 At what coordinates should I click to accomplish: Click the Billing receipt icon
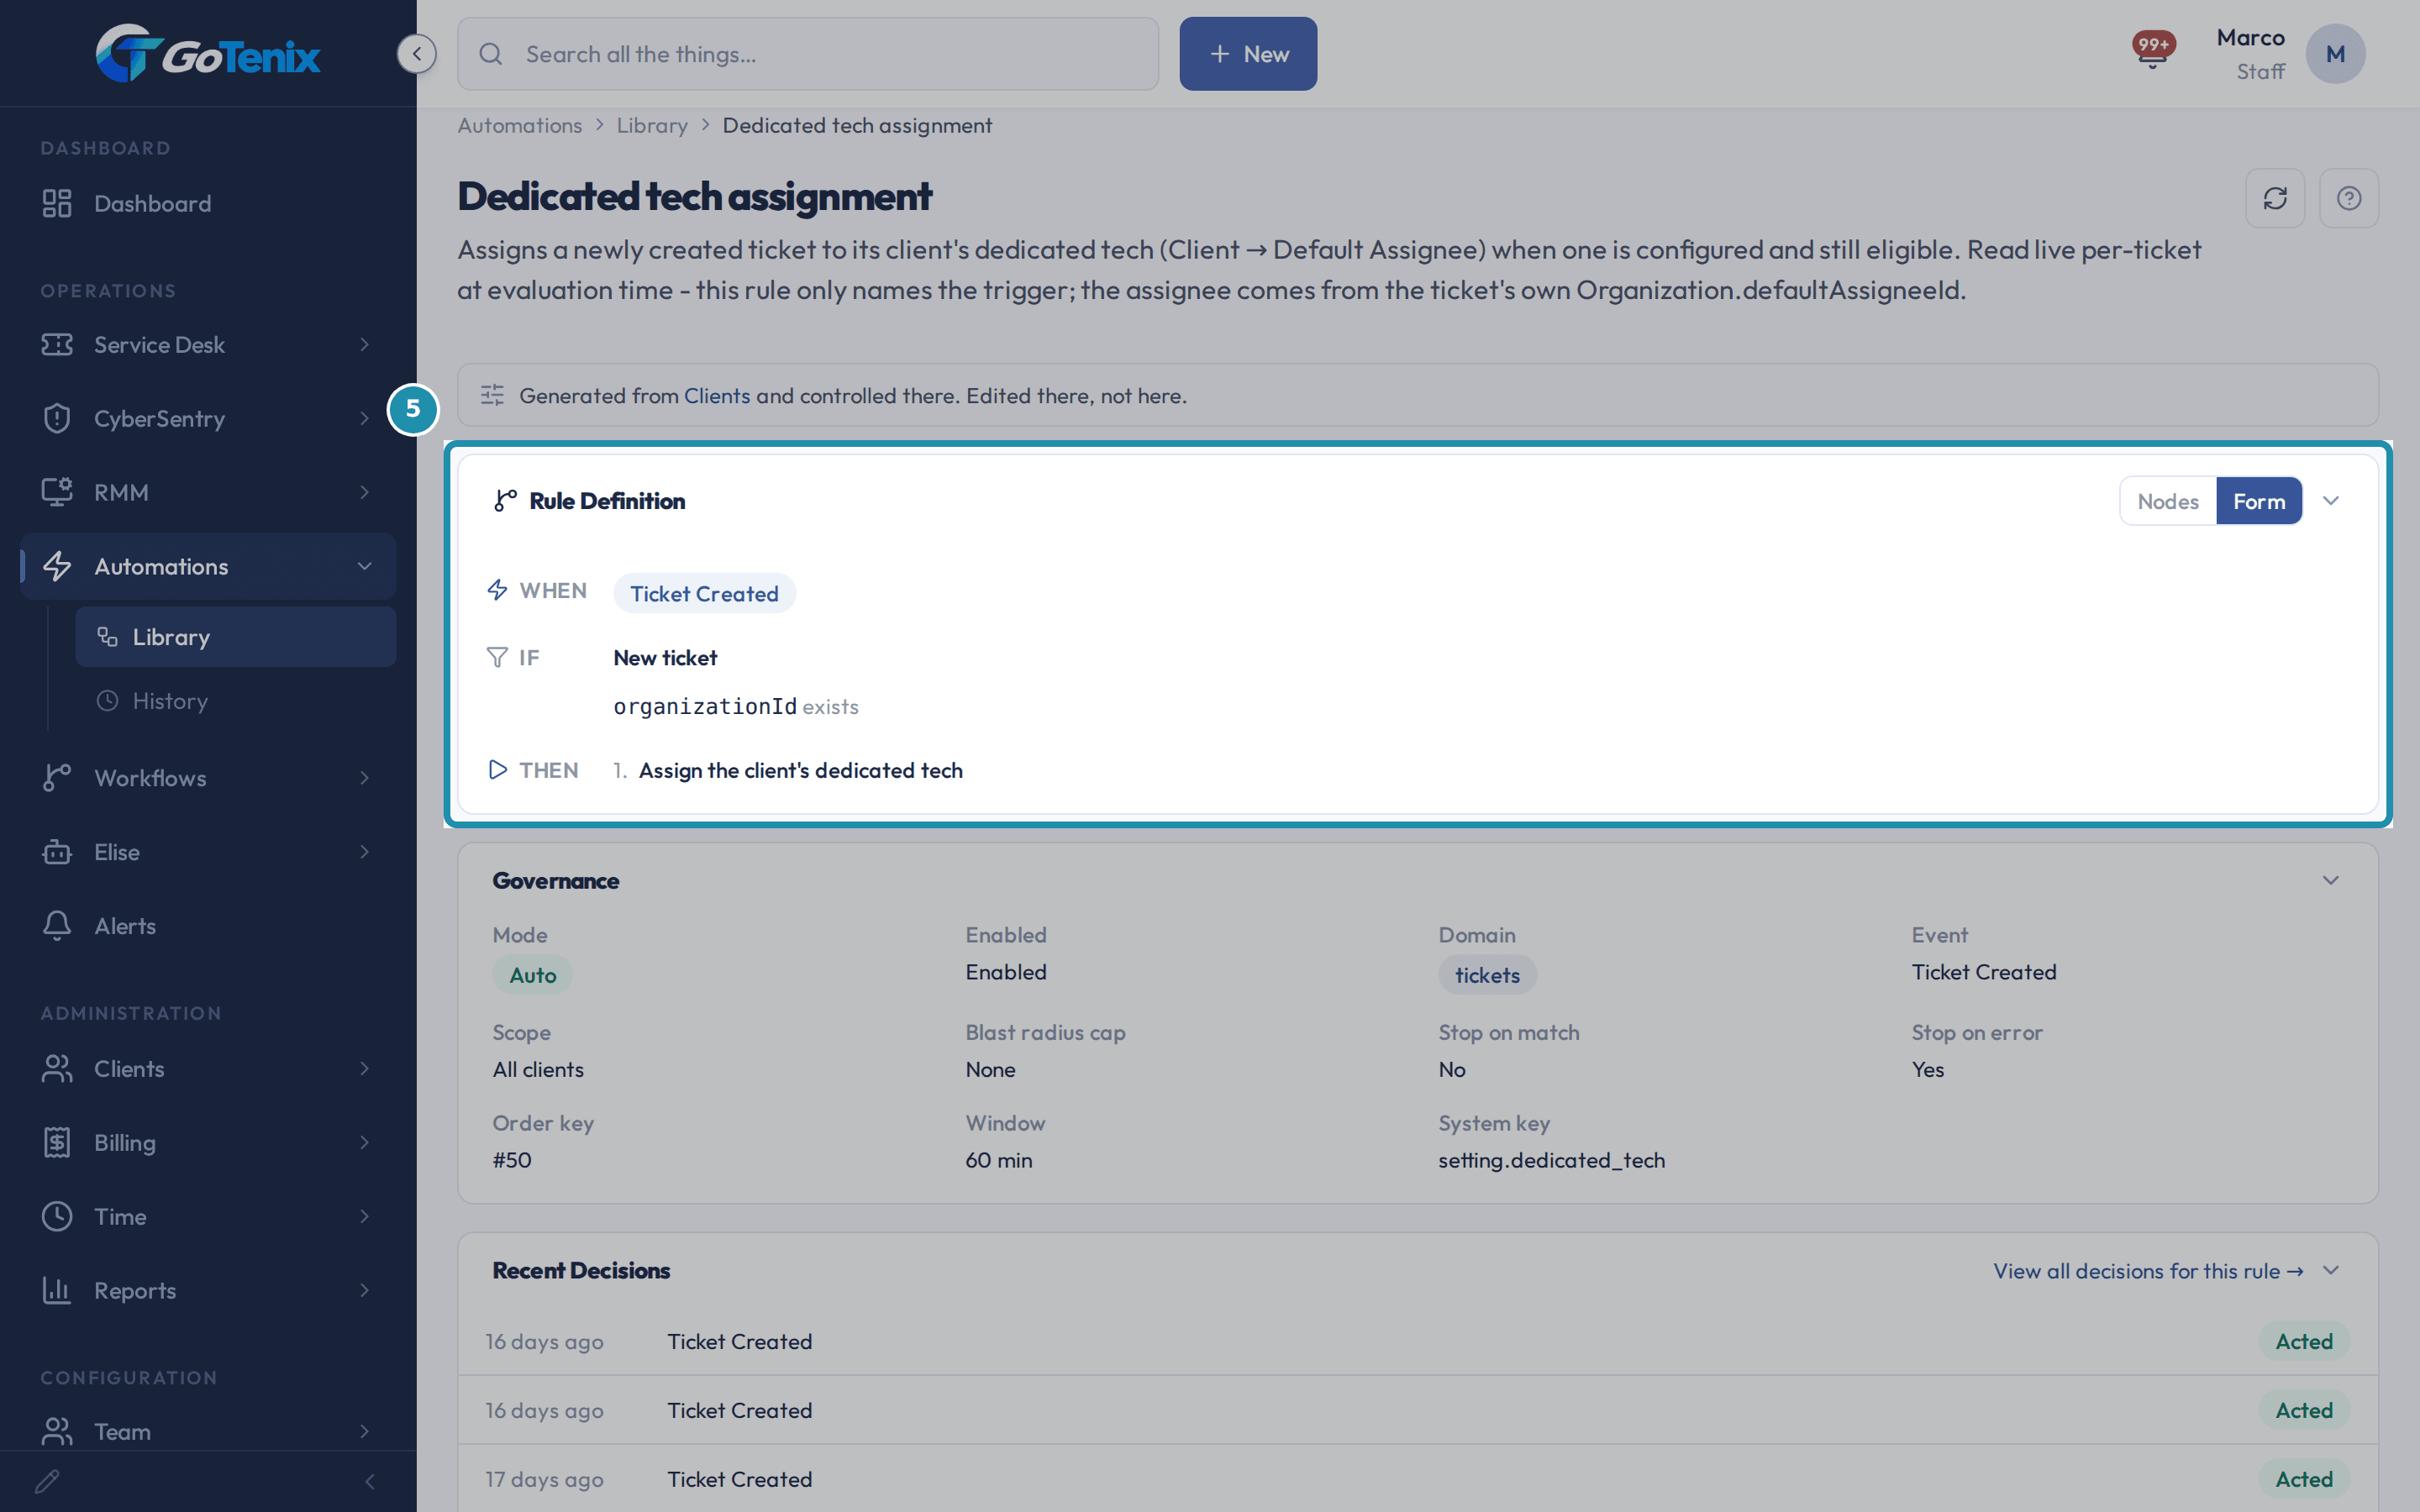pyautogui.click(x=57, y=1142)
